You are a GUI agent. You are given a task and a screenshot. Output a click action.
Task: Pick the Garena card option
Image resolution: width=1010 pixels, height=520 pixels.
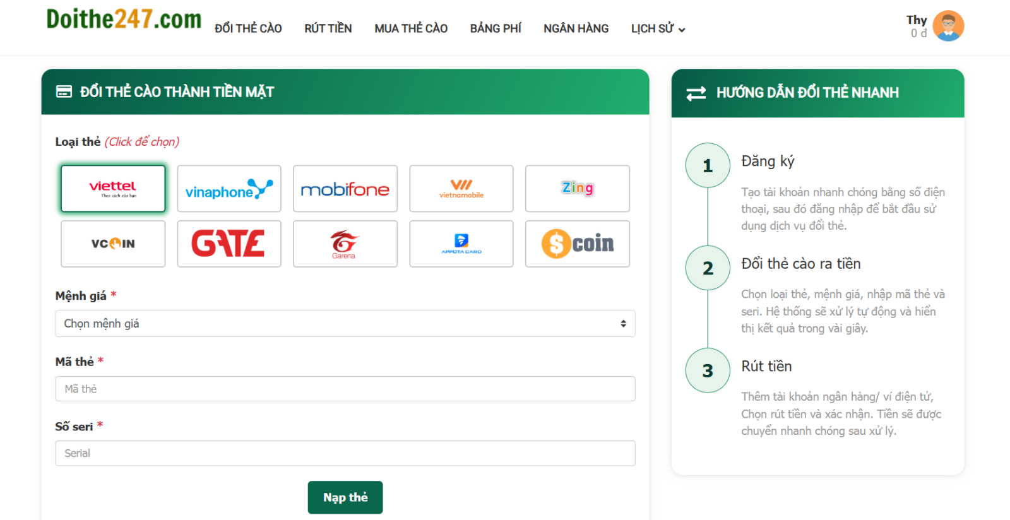point(345,244)
